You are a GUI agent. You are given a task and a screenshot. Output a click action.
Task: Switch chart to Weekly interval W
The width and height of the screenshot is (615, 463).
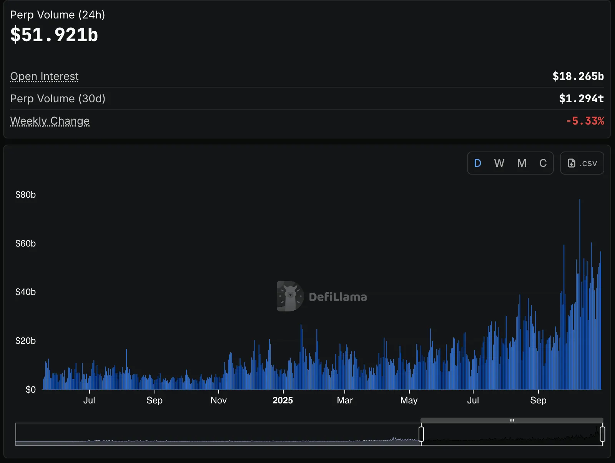499,163
